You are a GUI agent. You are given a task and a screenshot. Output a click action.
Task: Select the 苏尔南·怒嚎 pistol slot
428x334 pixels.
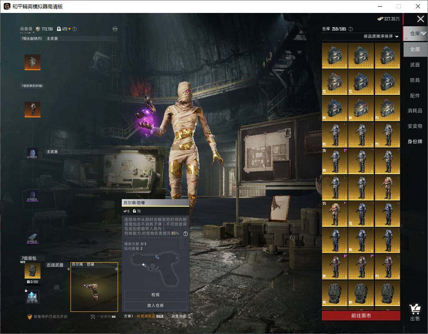(94, 287)
